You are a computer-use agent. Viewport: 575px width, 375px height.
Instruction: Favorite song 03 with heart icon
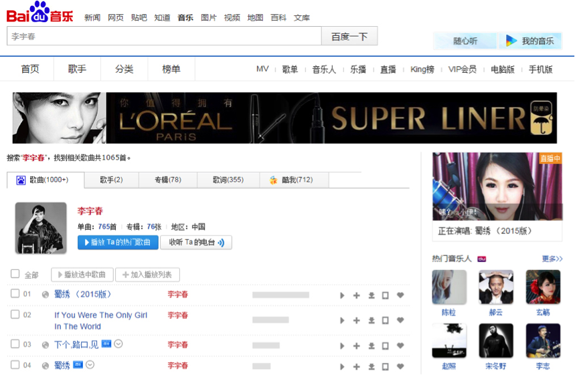[400, 346]
